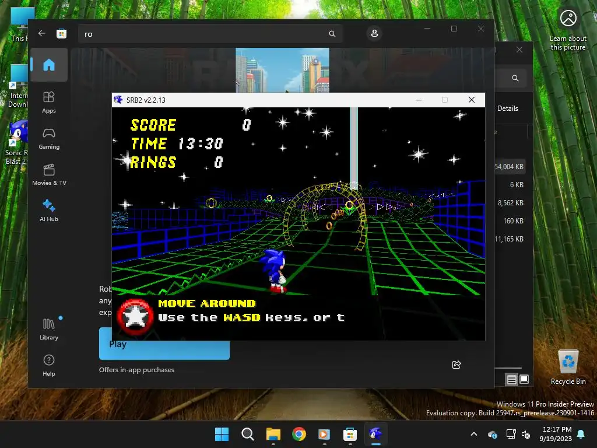This screenshot has width=597, height=448.
Task: Click the OneDrive cloud tray icon
Action: click(x=492, y=434)
